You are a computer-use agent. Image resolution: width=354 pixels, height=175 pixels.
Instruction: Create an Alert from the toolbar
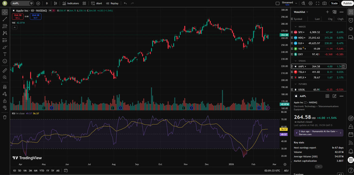point(97,3)
